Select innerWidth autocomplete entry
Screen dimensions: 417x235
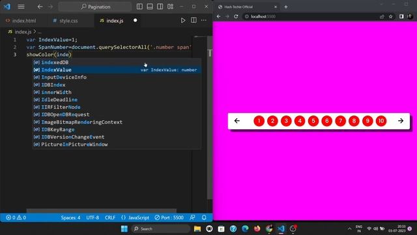[x=117, y=92]
